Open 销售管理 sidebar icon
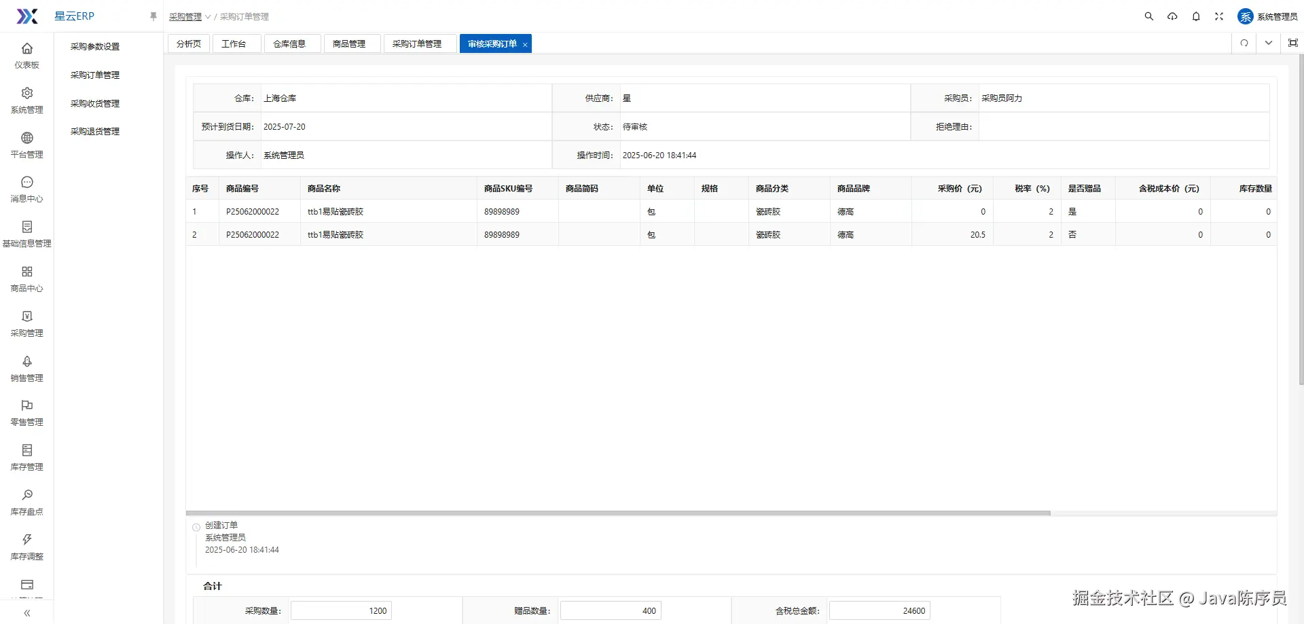Image resolution: width=1304 pixels, height=624 pixels. tap(27, 361)
